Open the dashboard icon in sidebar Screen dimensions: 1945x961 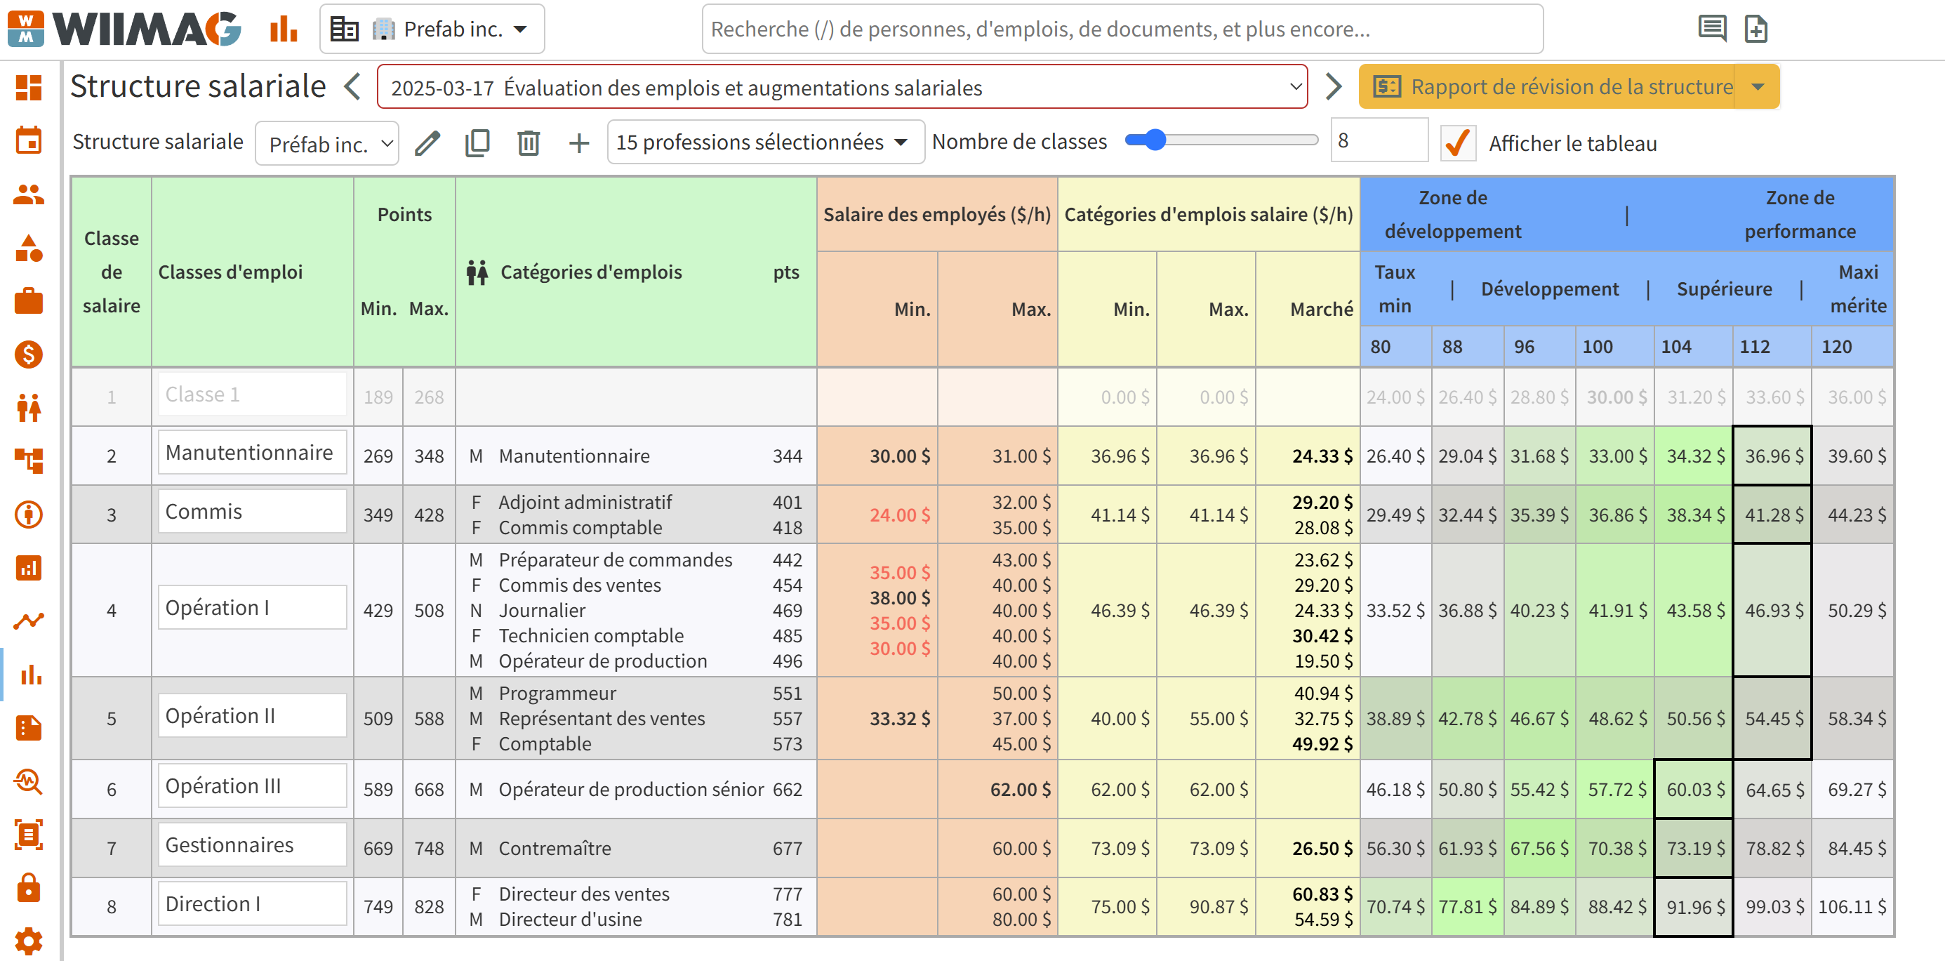coord(29,88)
